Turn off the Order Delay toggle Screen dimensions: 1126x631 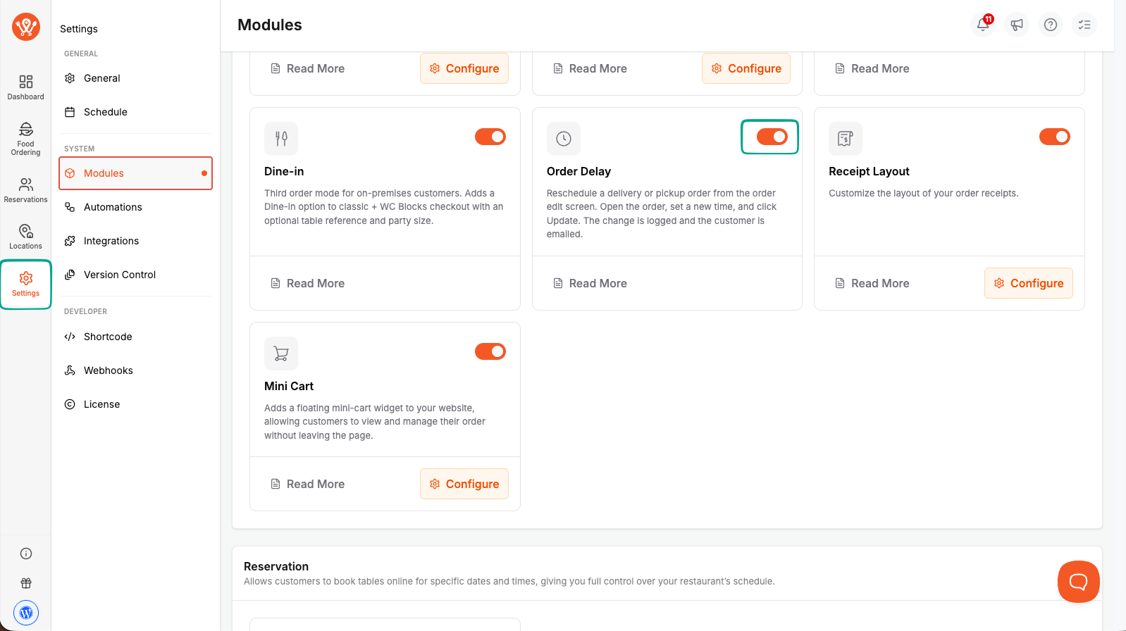point(772,137)
